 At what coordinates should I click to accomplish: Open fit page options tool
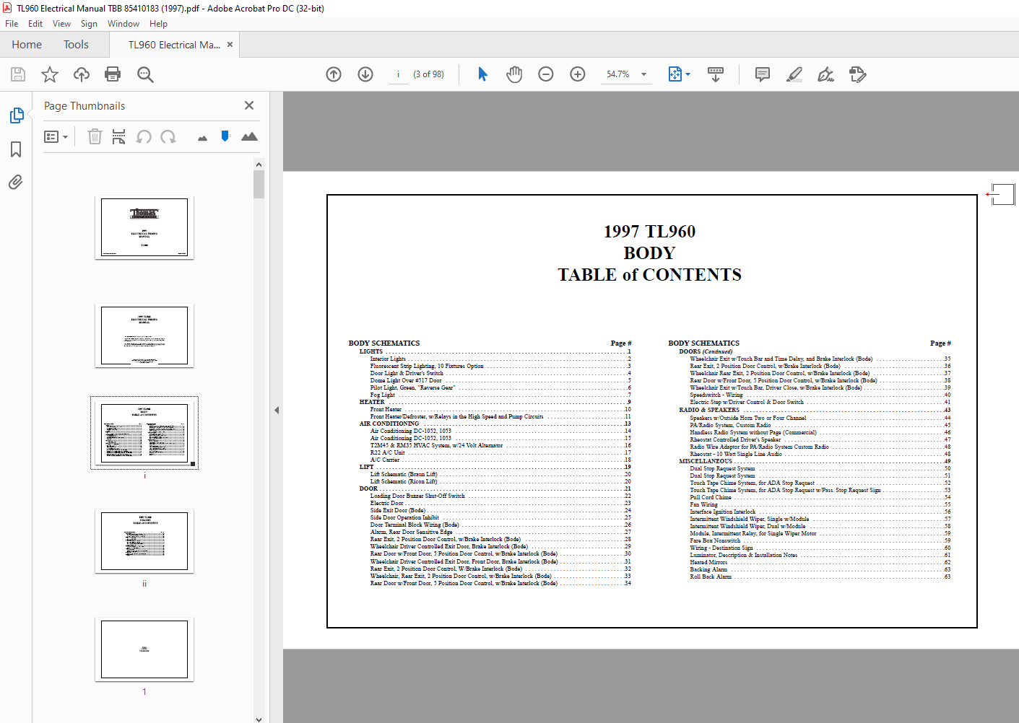click(675, 74)
